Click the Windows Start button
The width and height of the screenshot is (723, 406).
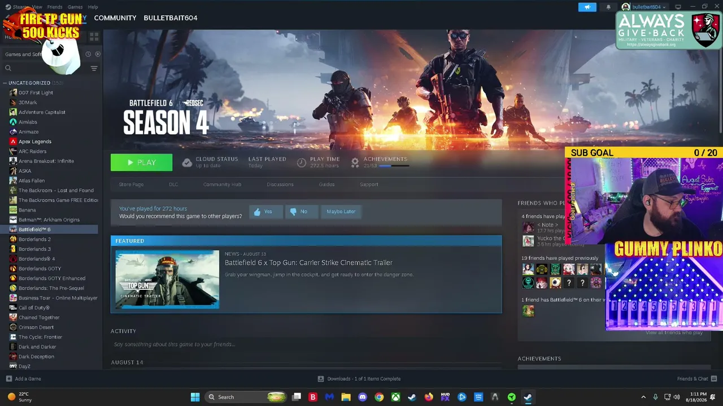click(x=195, y=397)
